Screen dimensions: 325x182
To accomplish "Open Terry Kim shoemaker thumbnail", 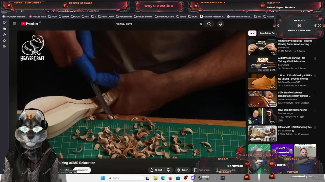I will click(x=262, y=99).
